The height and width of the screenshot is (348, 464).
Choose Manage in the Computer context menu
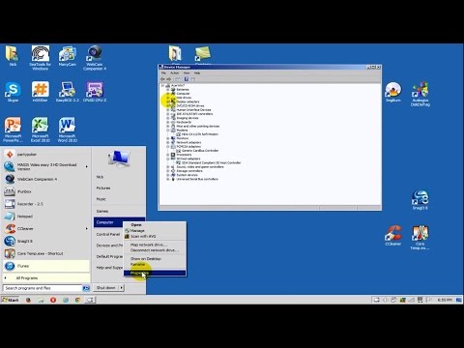155,231
